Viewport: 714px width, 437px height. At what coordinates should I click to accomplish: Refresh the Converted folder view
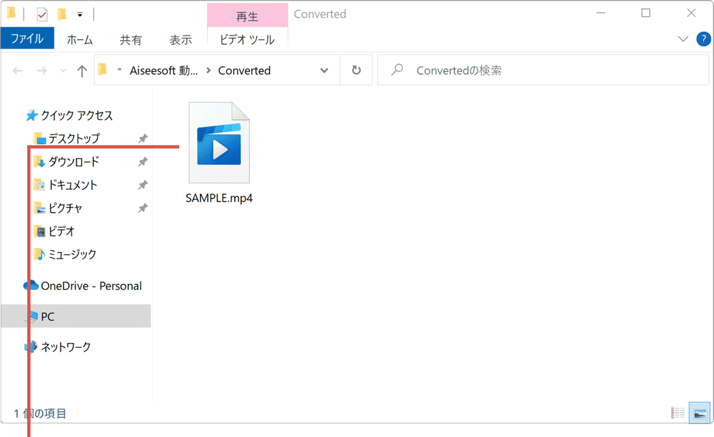(356, 70)
